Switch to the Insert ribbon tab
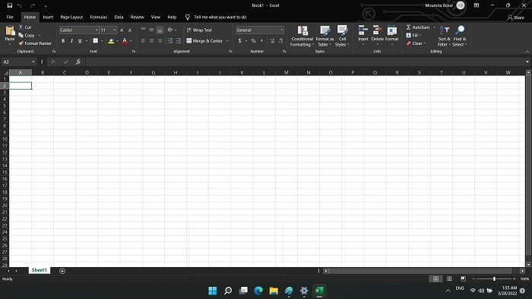Screen dimensions: 532x299 point(48,17)
